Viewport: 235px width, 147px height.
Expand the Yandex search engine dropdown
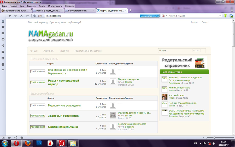(x=164, y=16)
